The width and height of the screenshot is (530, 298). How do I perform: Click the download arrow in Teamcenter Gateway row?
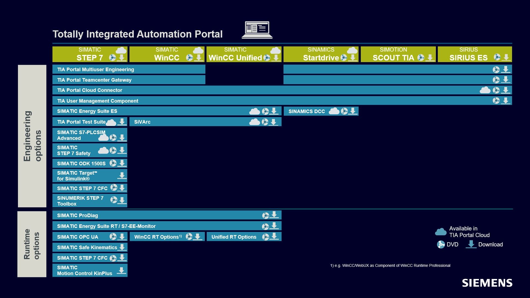505,80
